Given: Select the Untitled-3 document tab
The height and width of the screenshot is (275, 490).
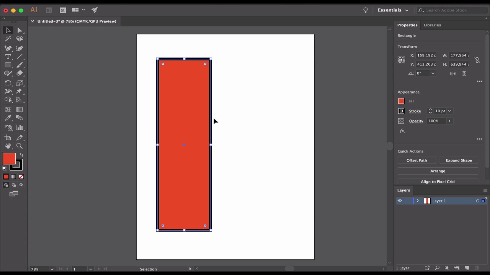Looking at the screenshot, I should click(77, 21).
